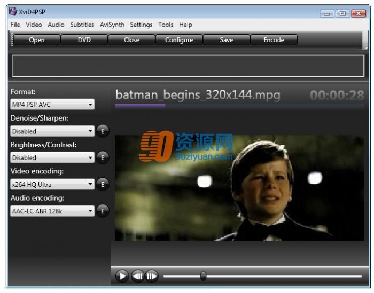Close the XviD4PSP window
374x293 pixels.
[x=359, y=13]
